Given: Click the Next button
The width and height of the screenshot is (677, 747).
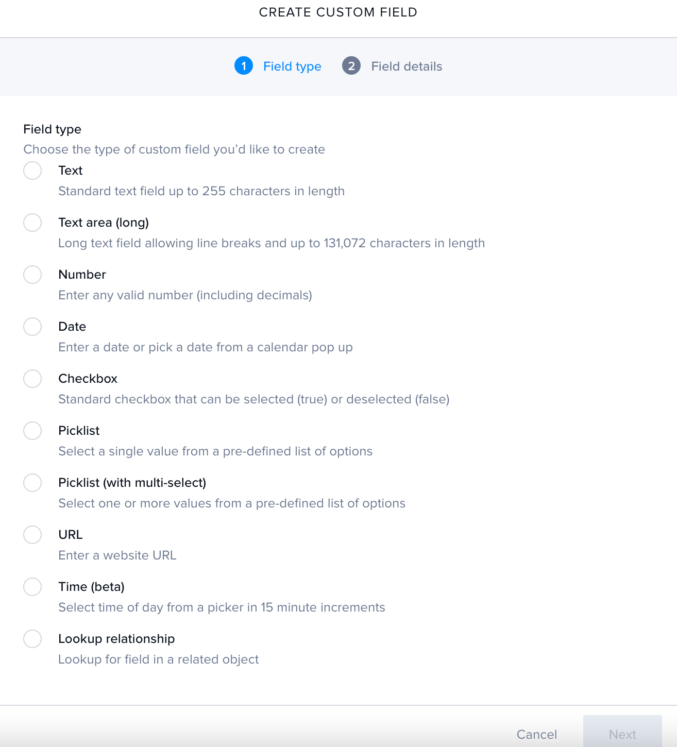Looking at the screenshot, I should 622,731.
